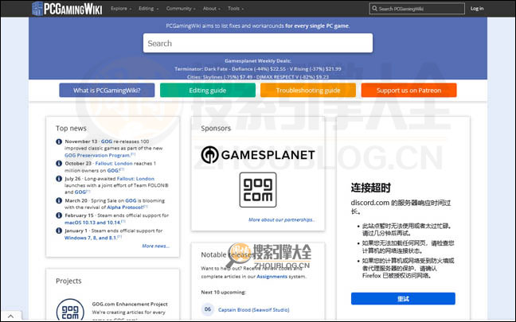
Task: Expand the Editing menu
Action: point(148,9)
